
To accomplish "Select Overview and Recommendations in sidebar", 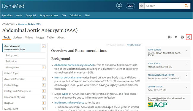I will [22, 48].
